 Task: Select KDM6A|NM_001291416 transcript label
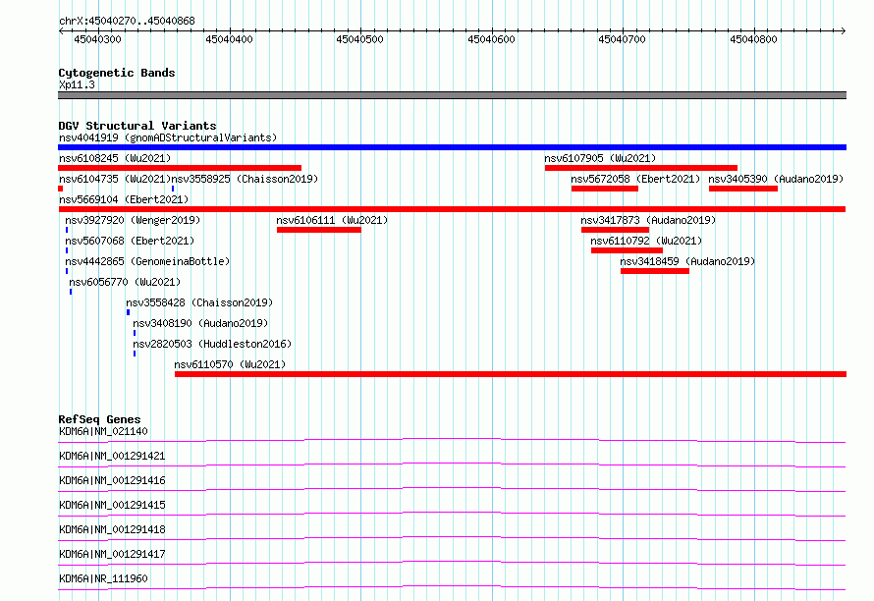112,480
